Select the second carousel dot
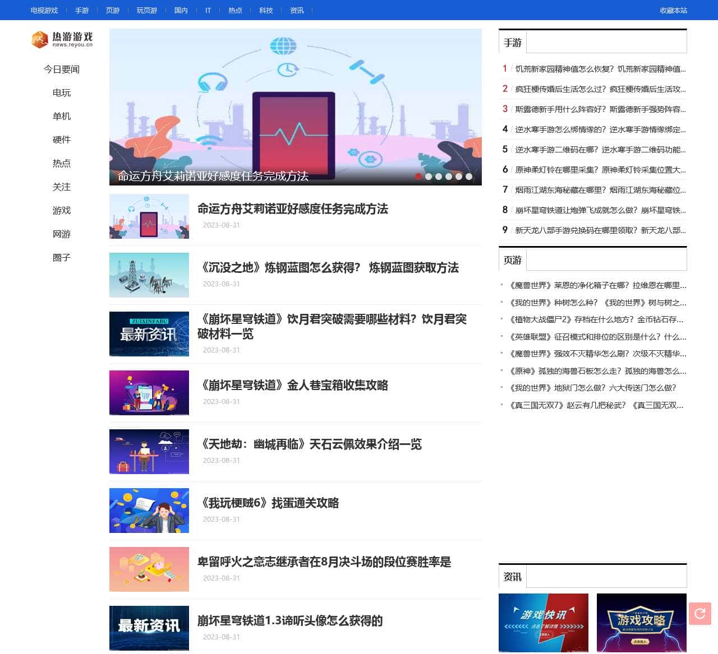 click(429, 176)
